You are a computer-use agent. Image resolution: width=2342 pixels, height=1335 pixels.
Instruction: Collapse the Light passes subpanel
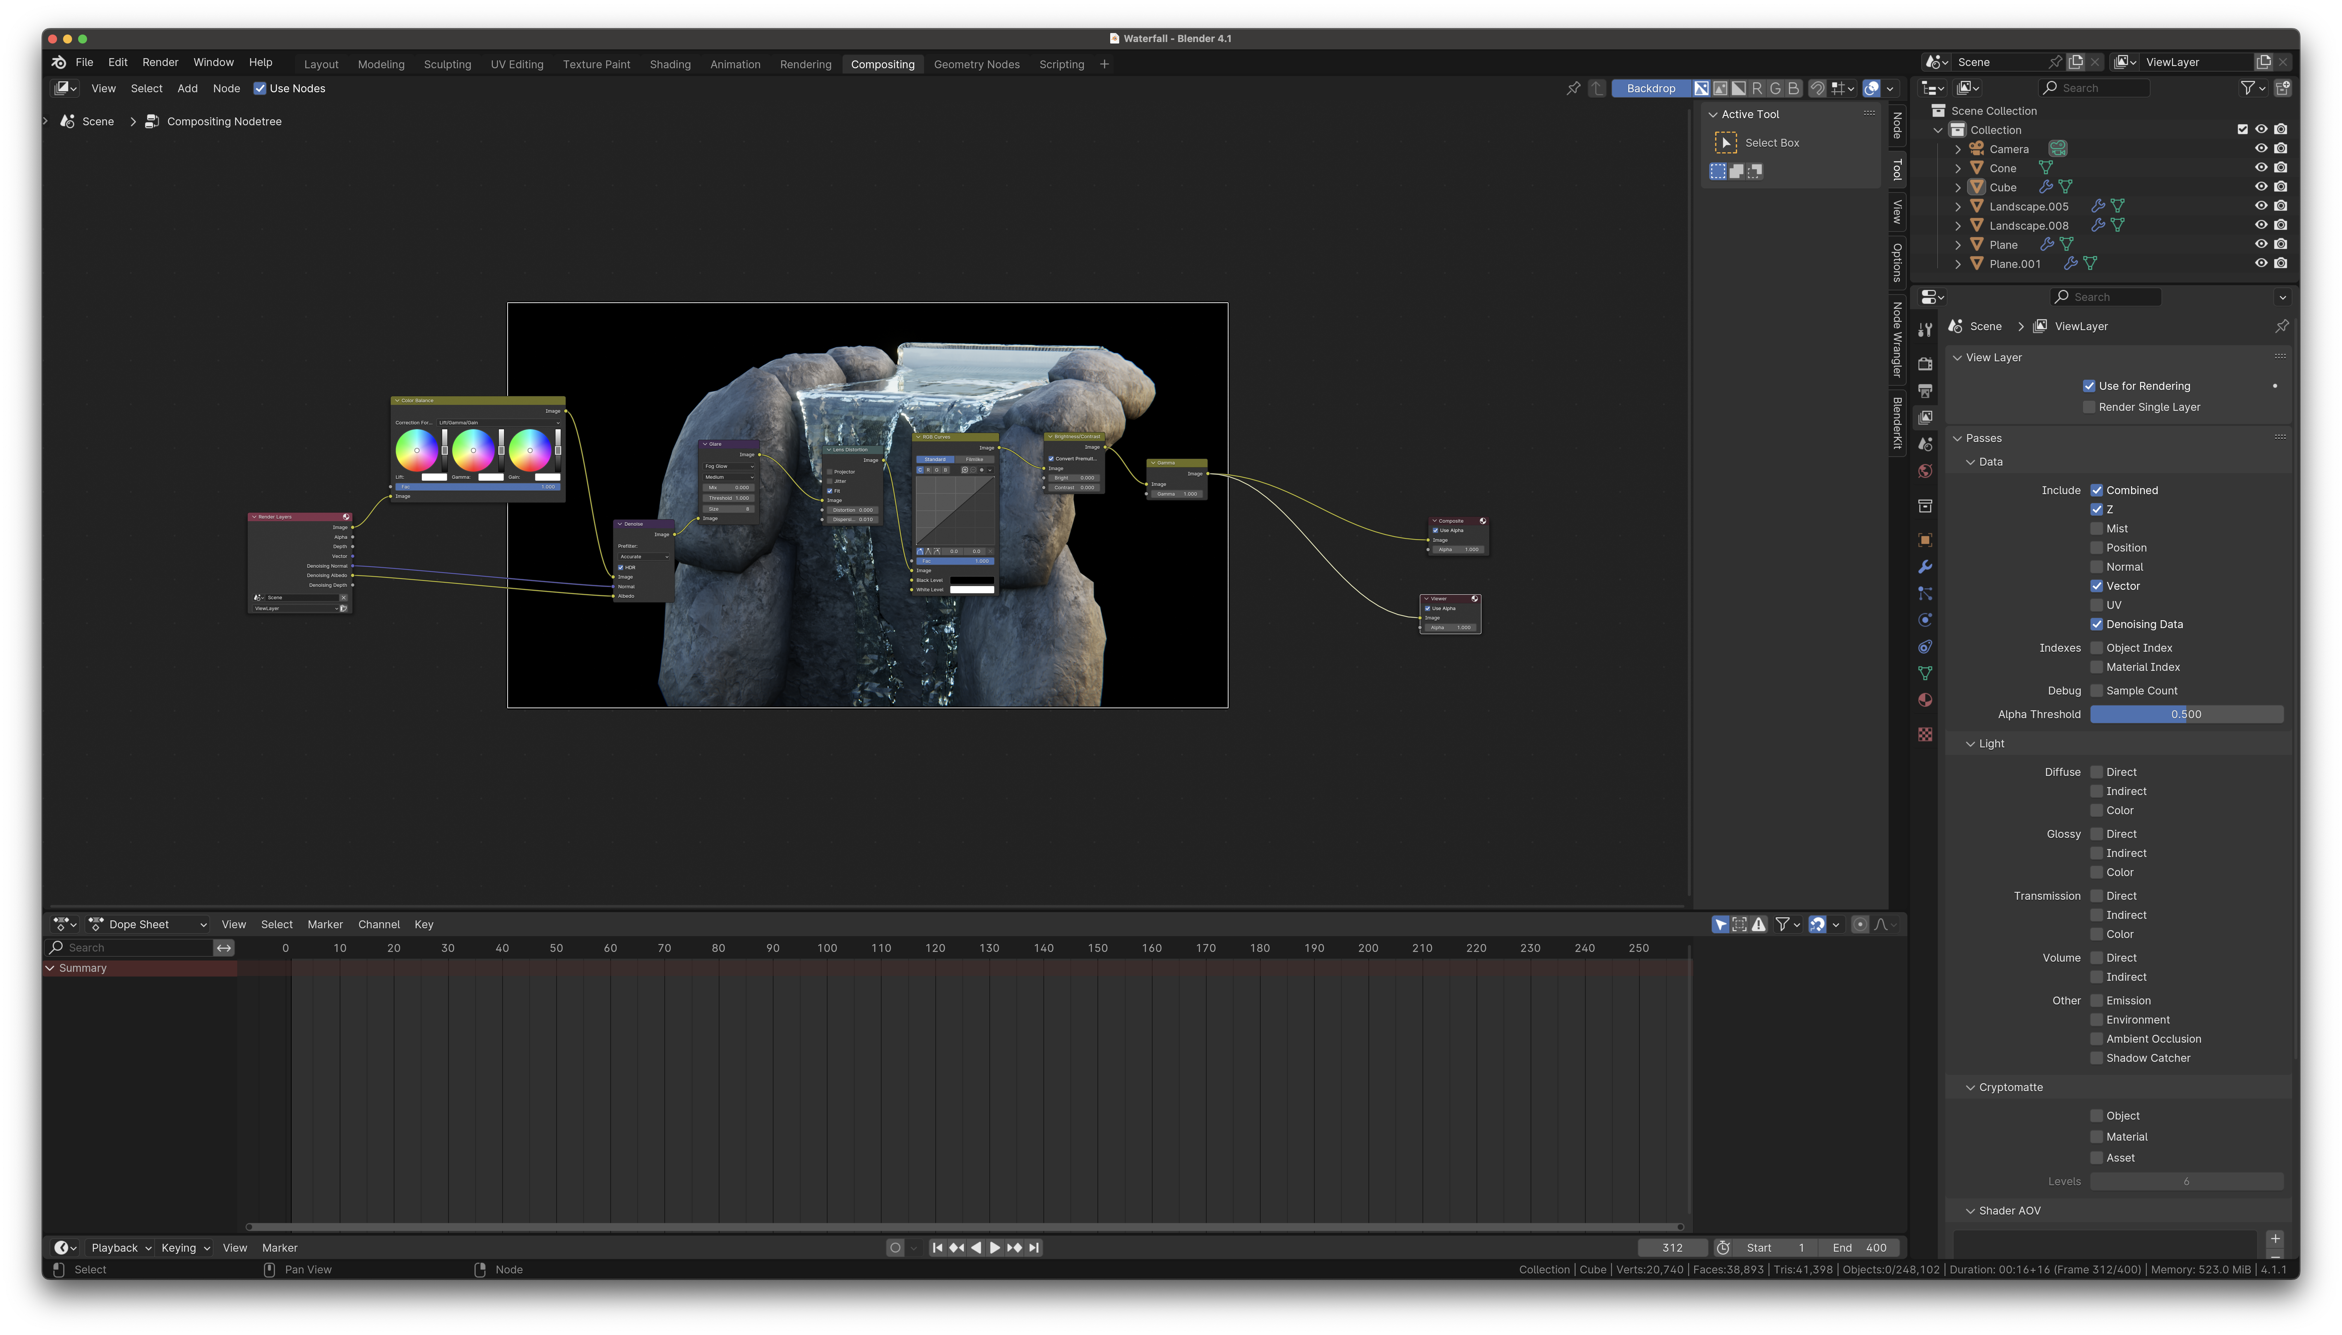click(1970, 744)
